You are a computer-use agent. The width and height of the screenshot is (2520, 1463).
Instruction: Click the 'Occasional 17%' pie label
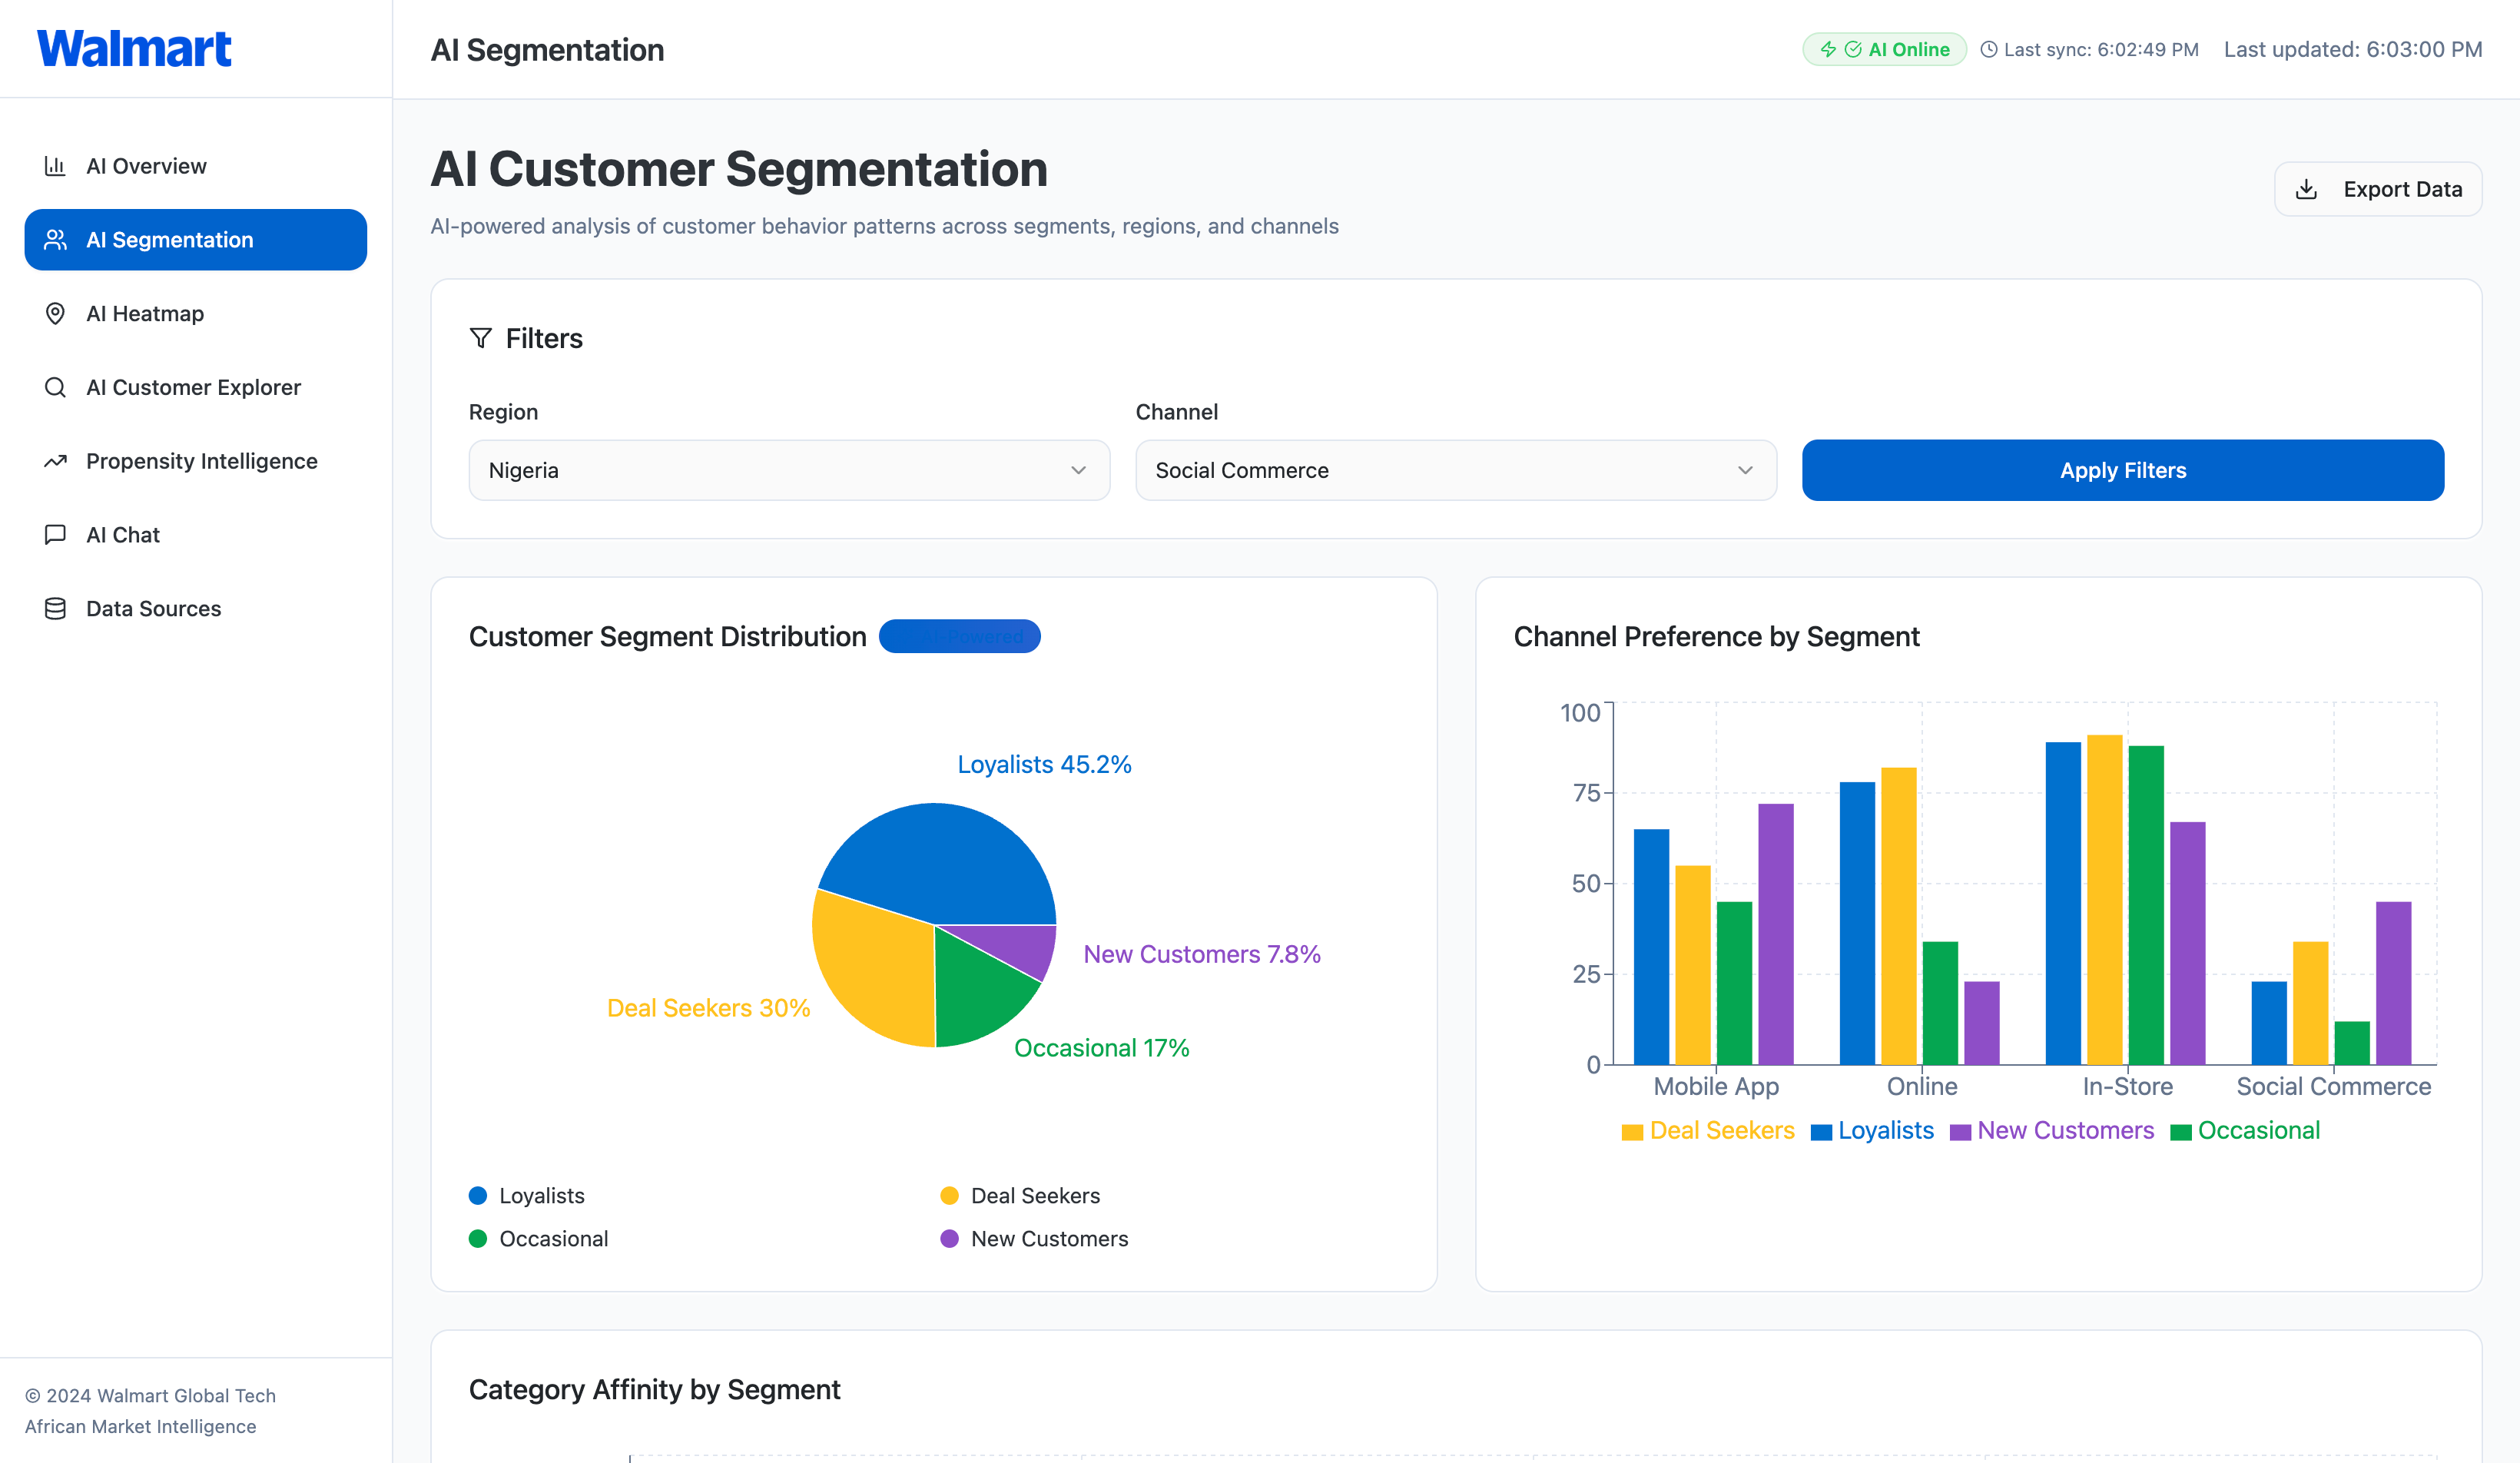(x=1101, y=1048)
